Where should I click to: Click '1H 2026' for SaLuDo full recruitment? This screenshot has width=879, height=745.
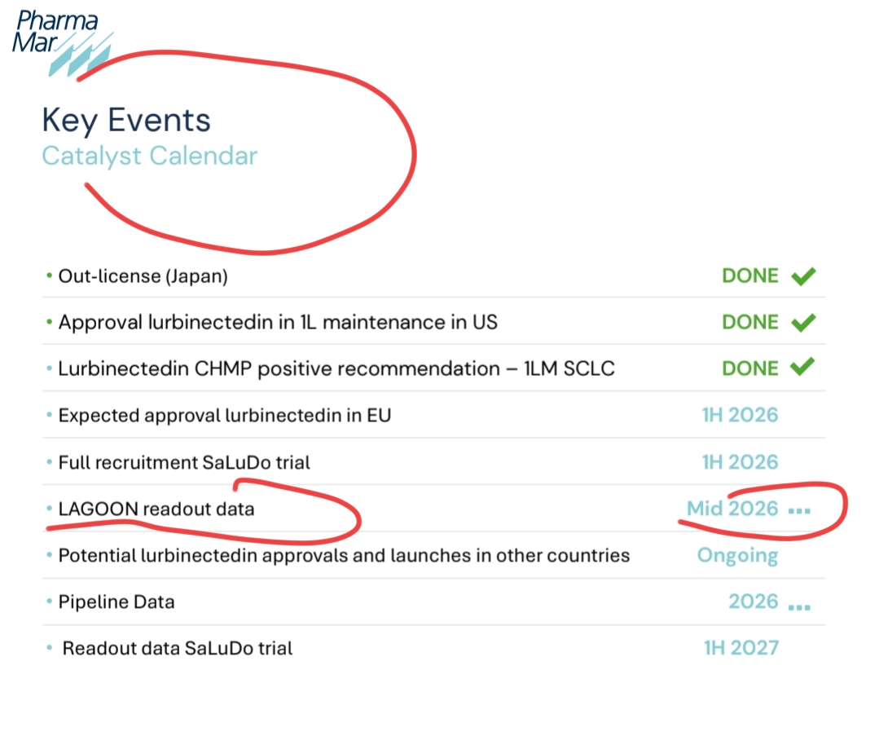pos(740,462)
